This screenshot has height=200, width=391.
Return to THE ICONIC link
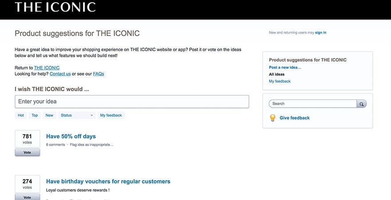tap(47, 68)
